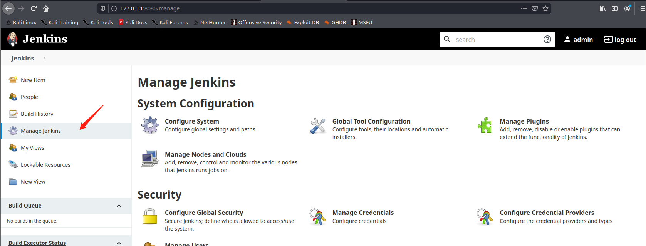
Task: Open the Firefox account icon
Action: tap(628, 8)
